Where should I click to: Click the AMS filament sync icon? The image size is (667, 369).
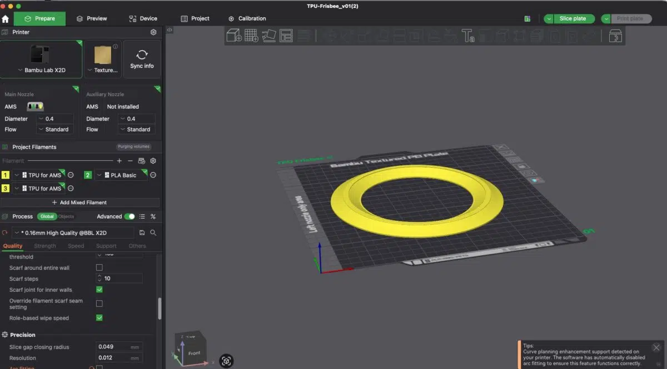pos(142,161)
